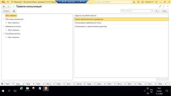Show all open tabs arrow
171x96 pixels.
[169, 84]
